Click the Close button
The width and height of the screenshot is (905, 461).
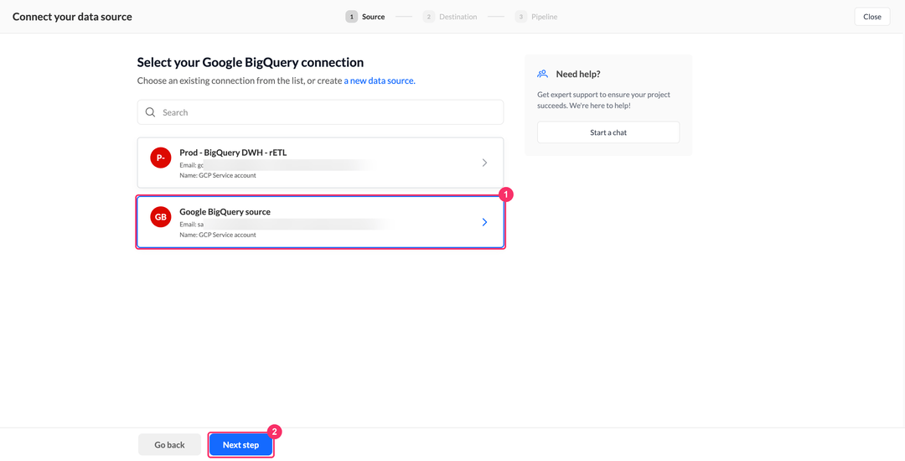[872, 17]
